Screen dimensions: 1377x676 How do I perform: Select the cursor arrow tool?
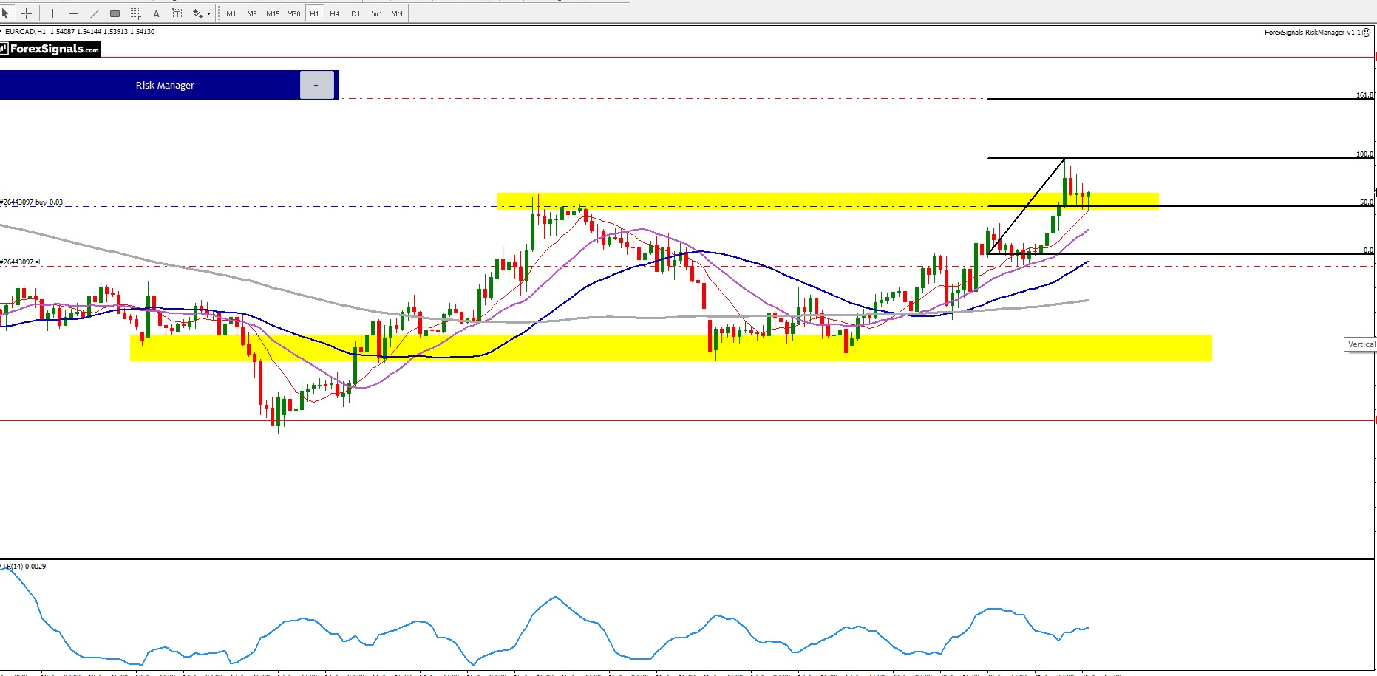tap(5, 13)
